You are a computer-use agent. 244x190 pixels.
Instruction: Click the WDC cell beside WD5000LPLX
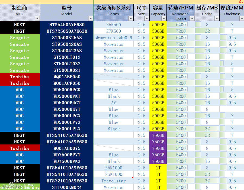[x=20, y=129]
